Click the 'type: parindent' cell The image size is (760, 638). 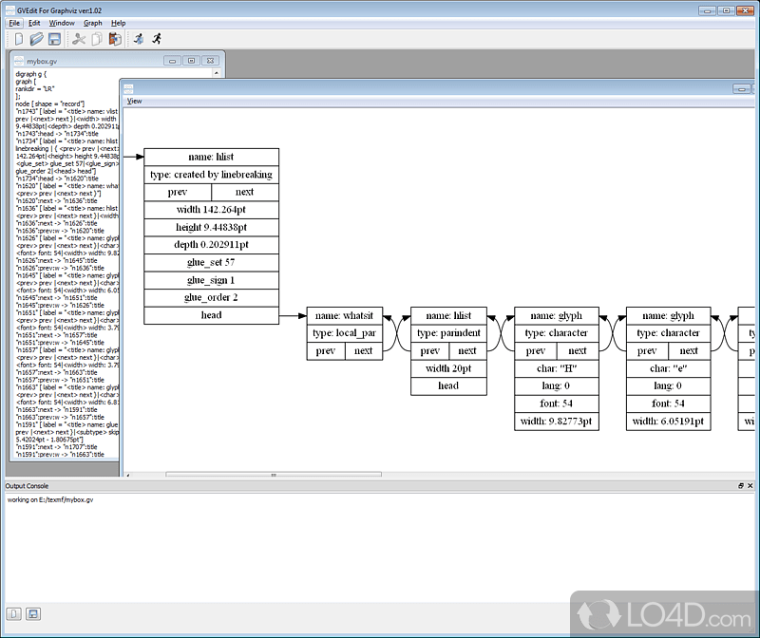[448, 333]
